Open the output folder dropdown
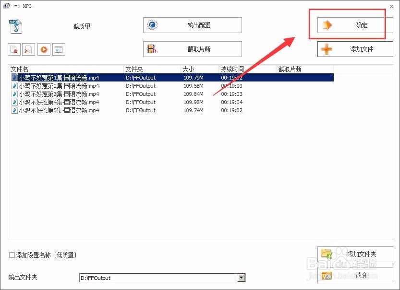 pos(241,278)
